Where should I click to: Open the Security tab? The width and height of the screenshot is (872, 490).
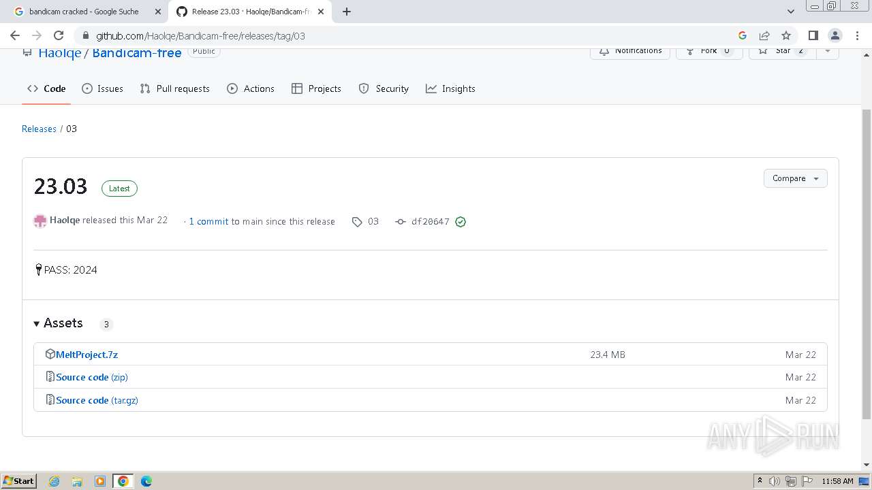tap(384, 88)
